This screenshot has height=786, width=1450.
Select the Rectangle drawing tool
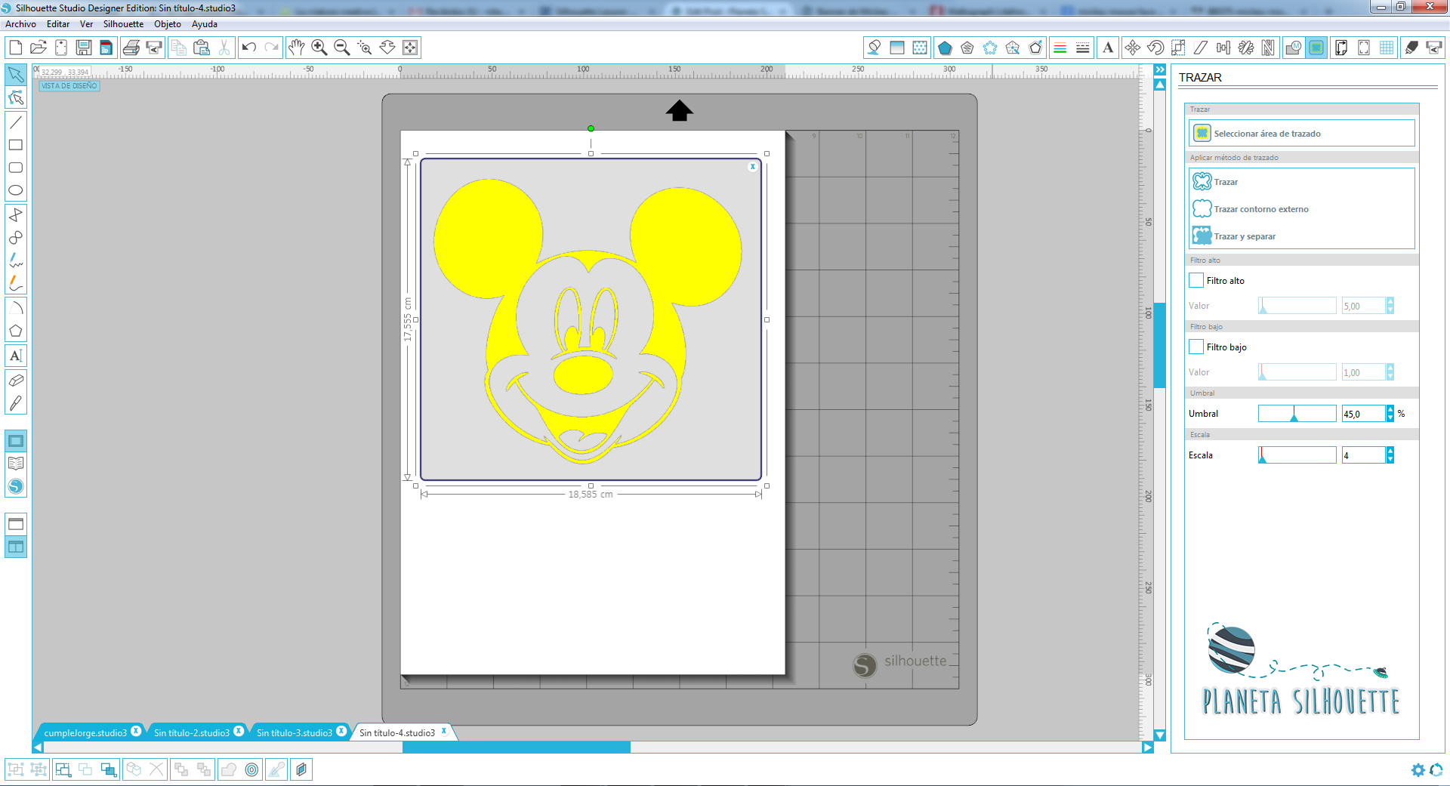click(16, 145)
